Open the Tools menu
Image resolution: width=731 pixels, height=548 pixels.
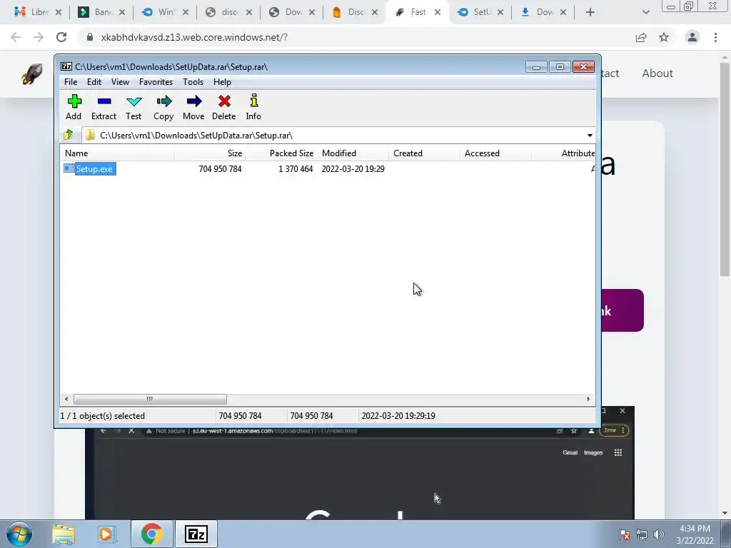point(193,82)
